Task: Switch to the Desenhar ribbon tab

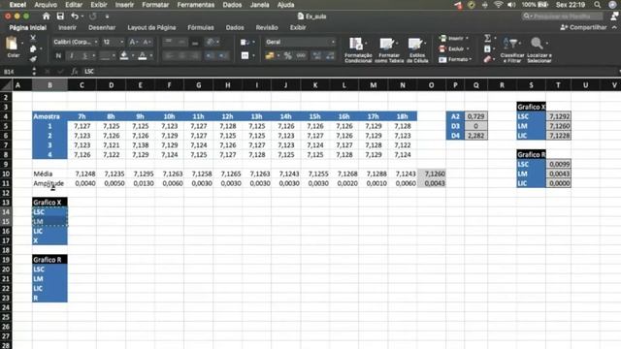Action: [x=102, y=28]
